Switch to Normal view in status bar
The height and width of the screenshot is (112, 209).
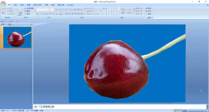pos(175,111)
